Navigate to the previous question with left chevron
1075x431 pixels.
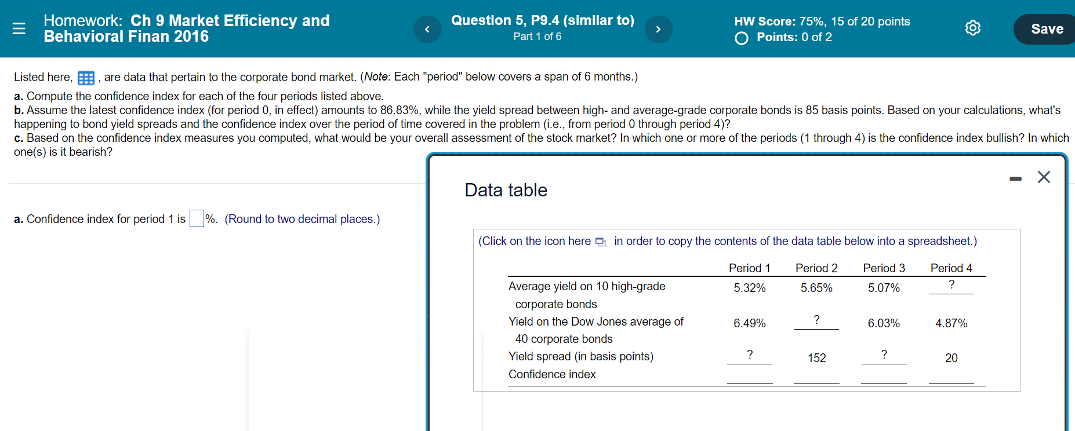click(427, 28)
